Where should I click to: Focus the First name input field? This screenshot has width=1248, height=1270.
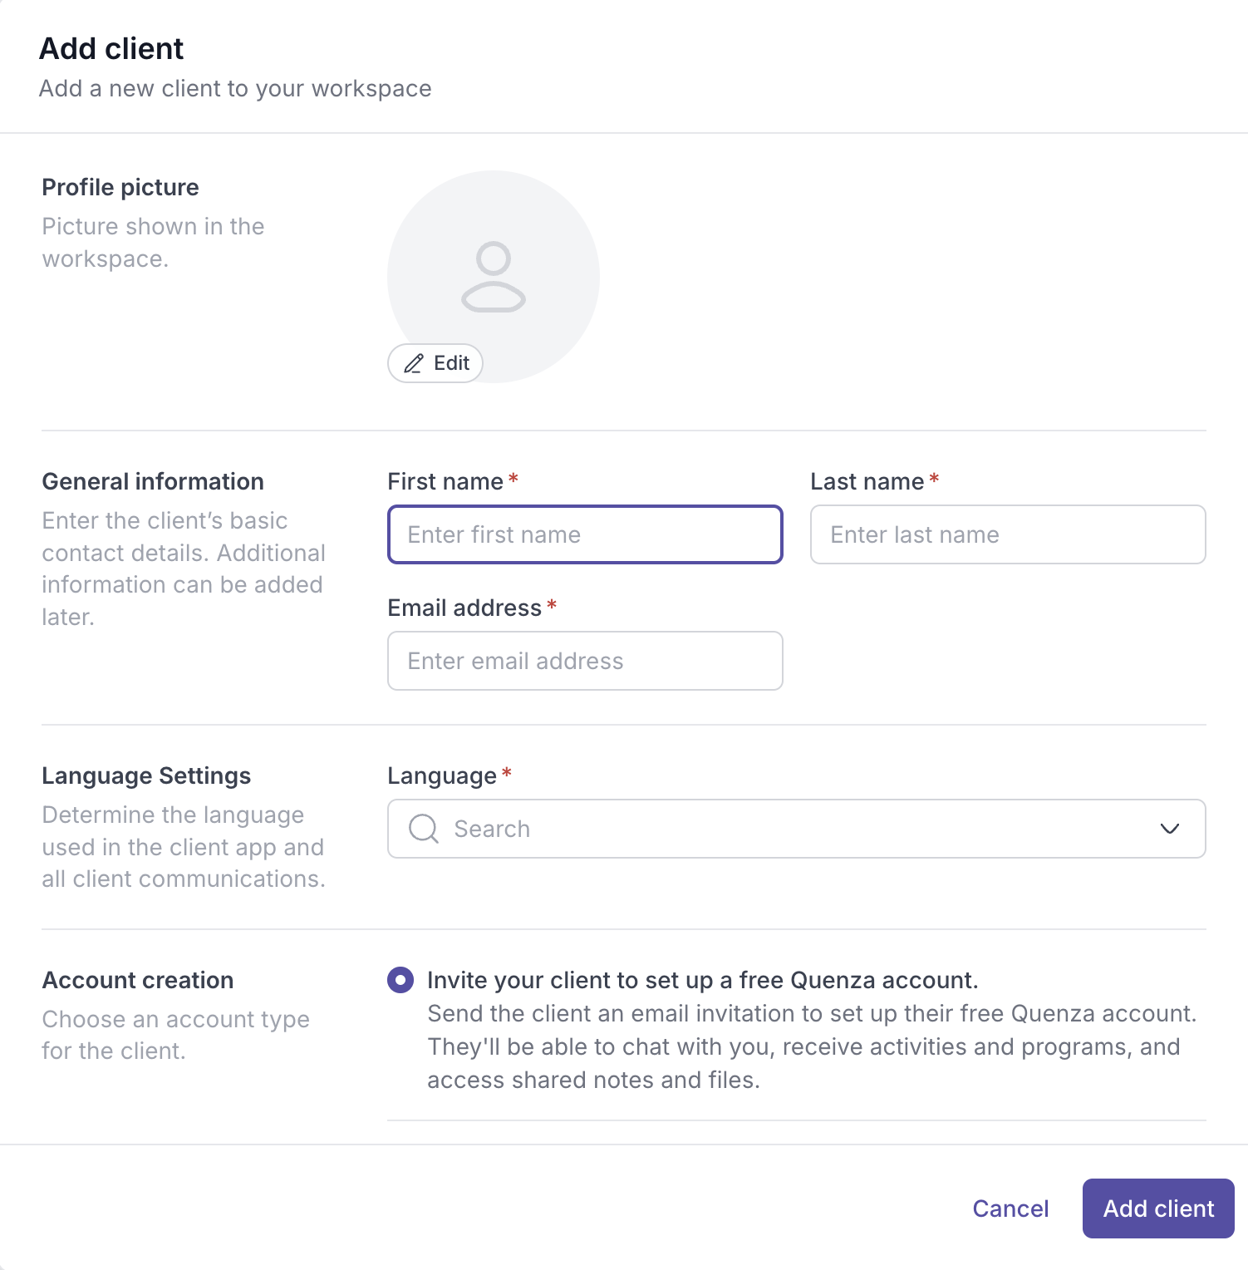click(585, 534)
